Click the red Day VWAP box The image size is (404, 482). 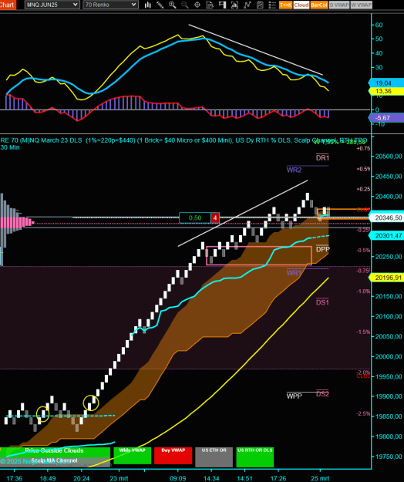173,456
